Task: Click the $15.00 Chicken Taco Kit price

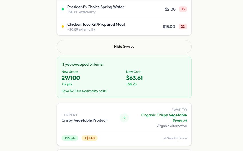Action: [x=169, y=27]
